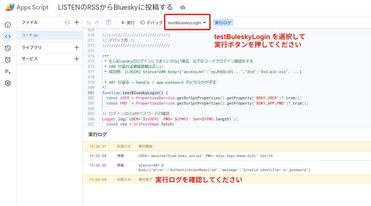This screenshot has width=371, height=206.
Task: Click the project title LISTENのRSSからBlueskyに投稿する
Action: pos(115,7)
